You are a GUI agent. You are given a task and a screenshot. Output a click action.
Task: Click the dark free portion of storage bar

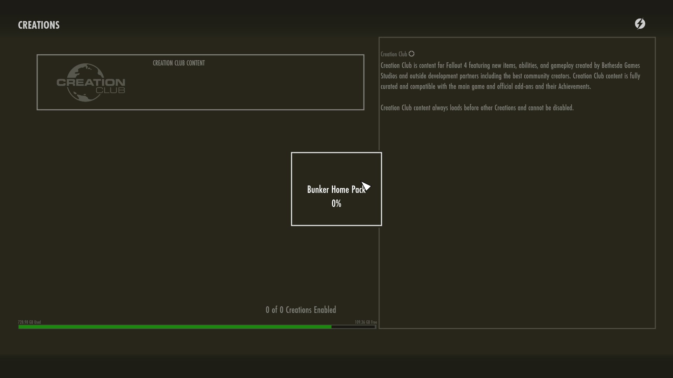pyautogui.click(x=353, y=327)
